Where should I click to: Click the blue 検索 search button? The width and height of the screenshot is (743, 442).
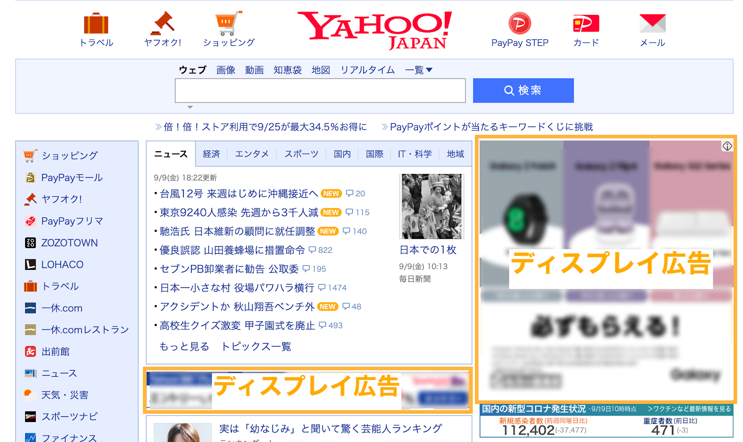point(523,90)
